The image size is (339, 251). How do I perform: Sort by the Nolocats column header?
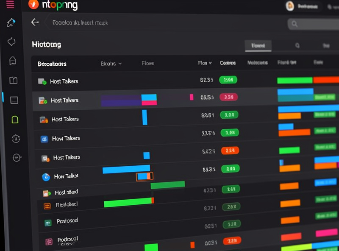point(258,63)
